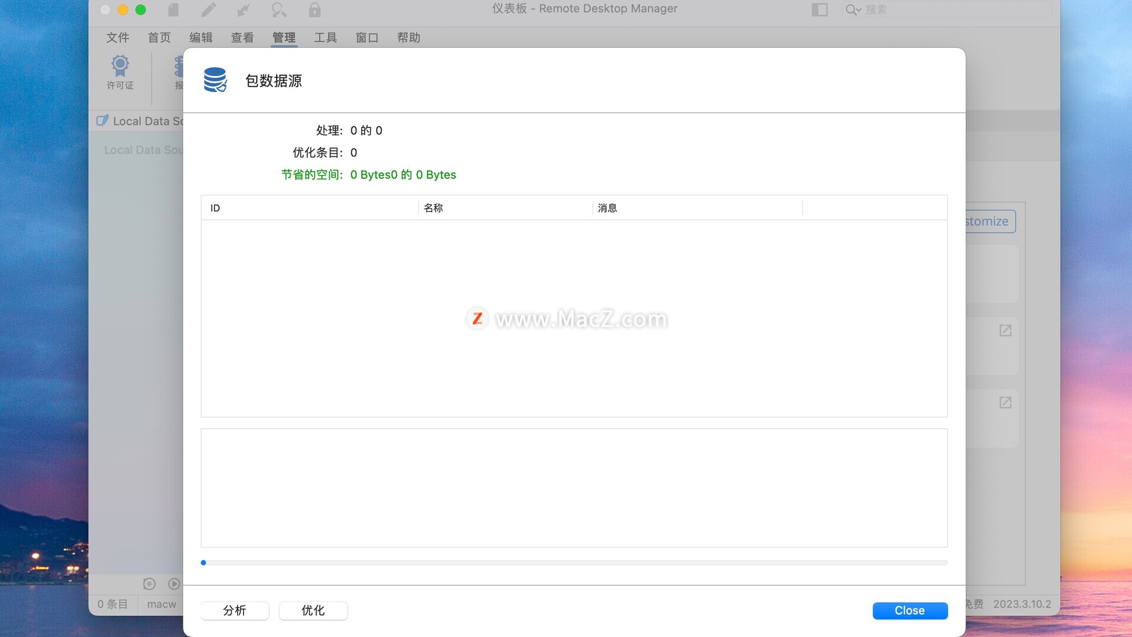Click the search-and-replace magnifier icon in title bar
Image resolution: width=1132 pixels, height=637 pixels.
pyautogui.click(x=279, y=9)
